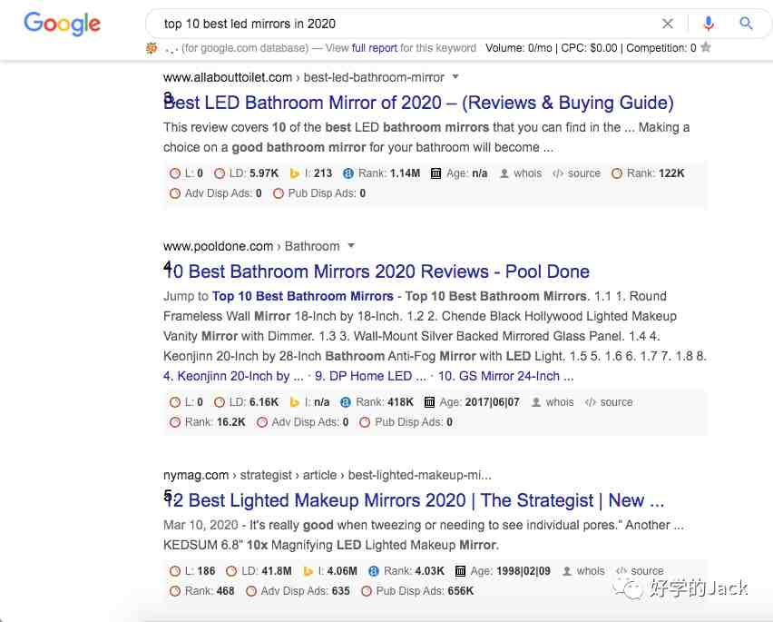Viewport: 773px width, 622px height.
Task: Click the 'www.pooldone.com › Bathroom' URL text
Action: [x=251, y=246]
